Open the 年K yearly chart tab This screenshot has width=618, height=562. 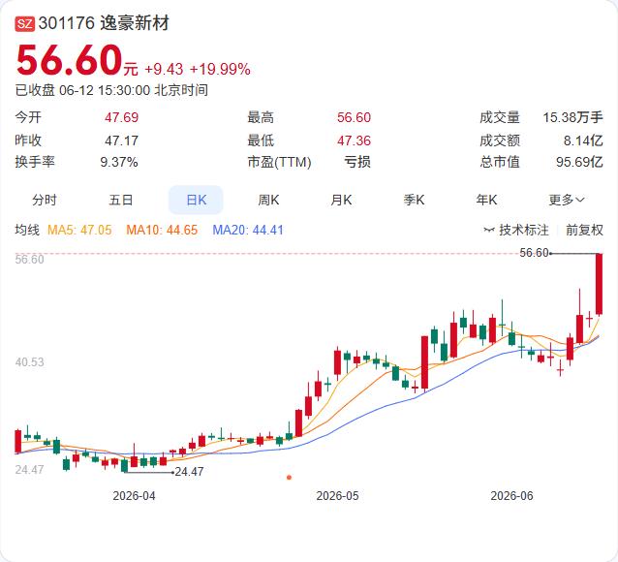tap(486, 200)
